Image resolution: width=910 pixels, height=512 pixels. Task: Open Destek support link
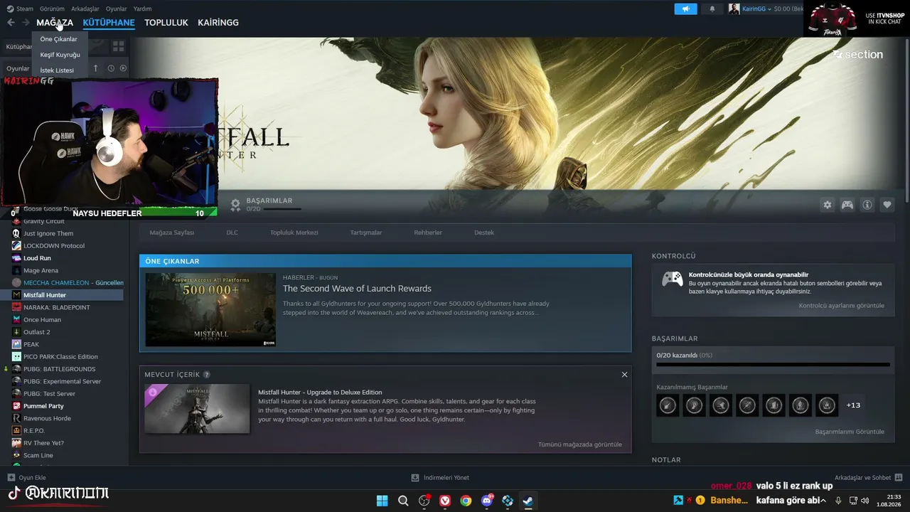coord(484,233)
